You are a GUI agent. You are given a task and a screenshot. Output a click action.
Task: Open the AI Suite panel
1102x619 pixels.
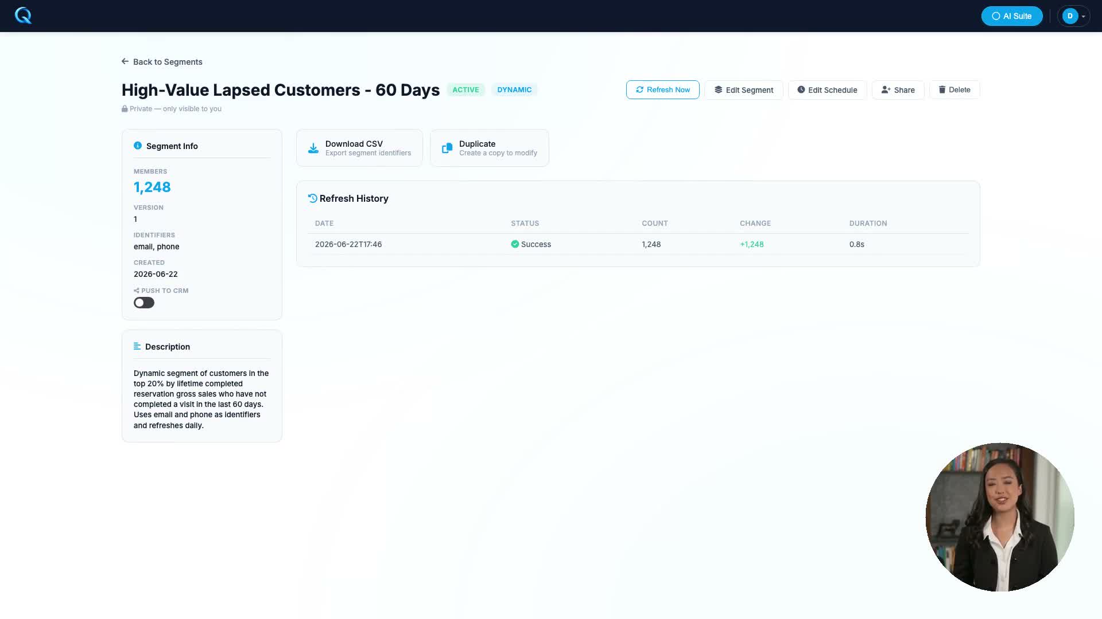point(1011,16)
